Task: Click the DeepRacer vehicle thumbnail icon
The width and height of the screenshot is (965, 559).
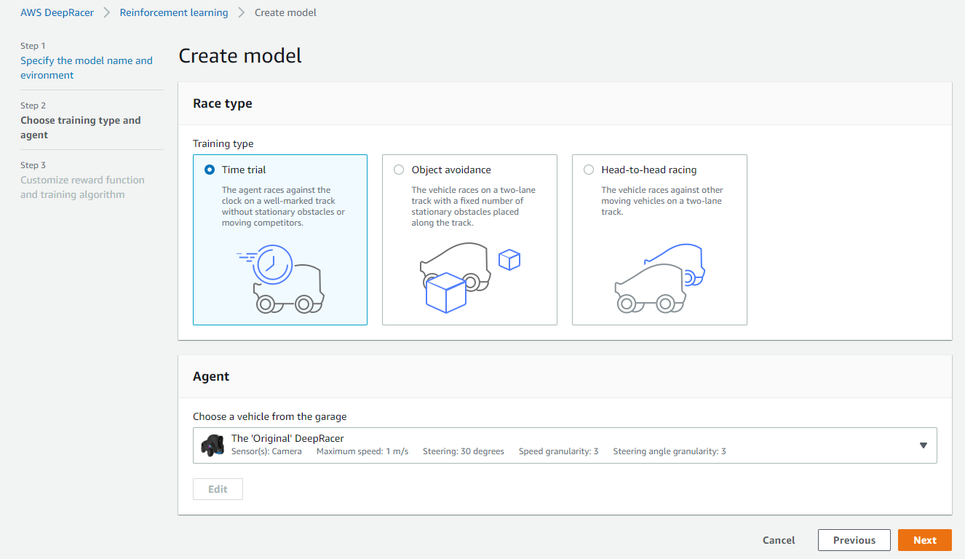Action: point(212,445)
